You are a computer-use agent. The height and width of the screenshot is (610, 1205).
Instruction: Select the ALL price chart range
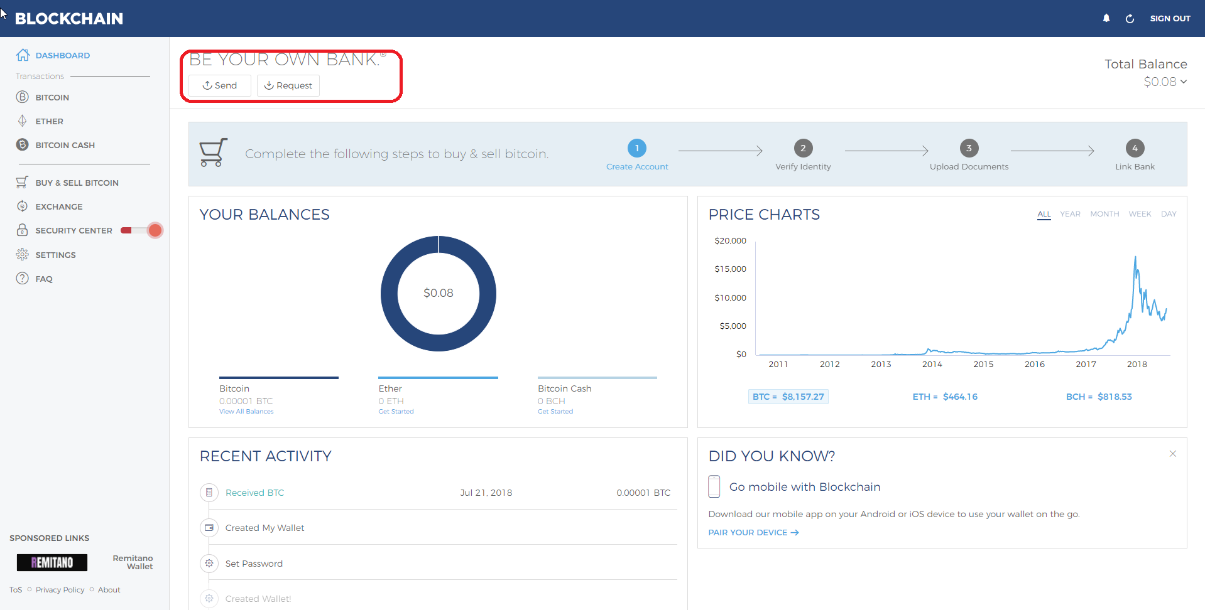click(1044, 214)
